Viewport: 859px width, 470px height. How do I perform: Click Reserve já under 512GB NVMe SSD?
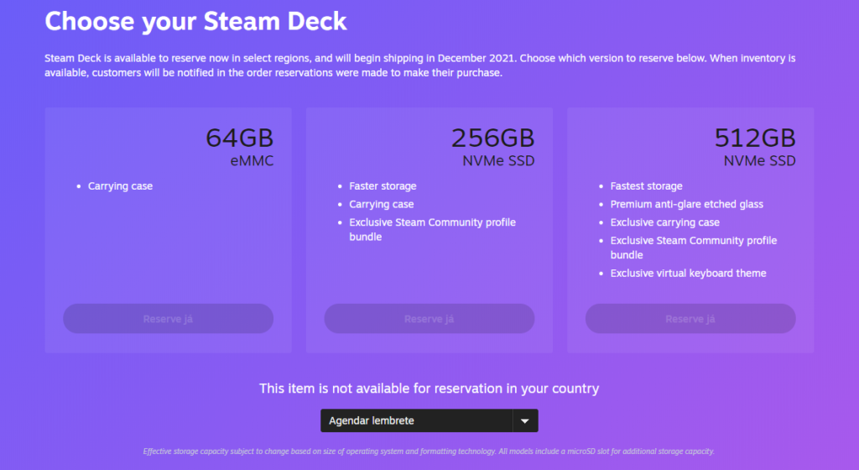(690, 319)
